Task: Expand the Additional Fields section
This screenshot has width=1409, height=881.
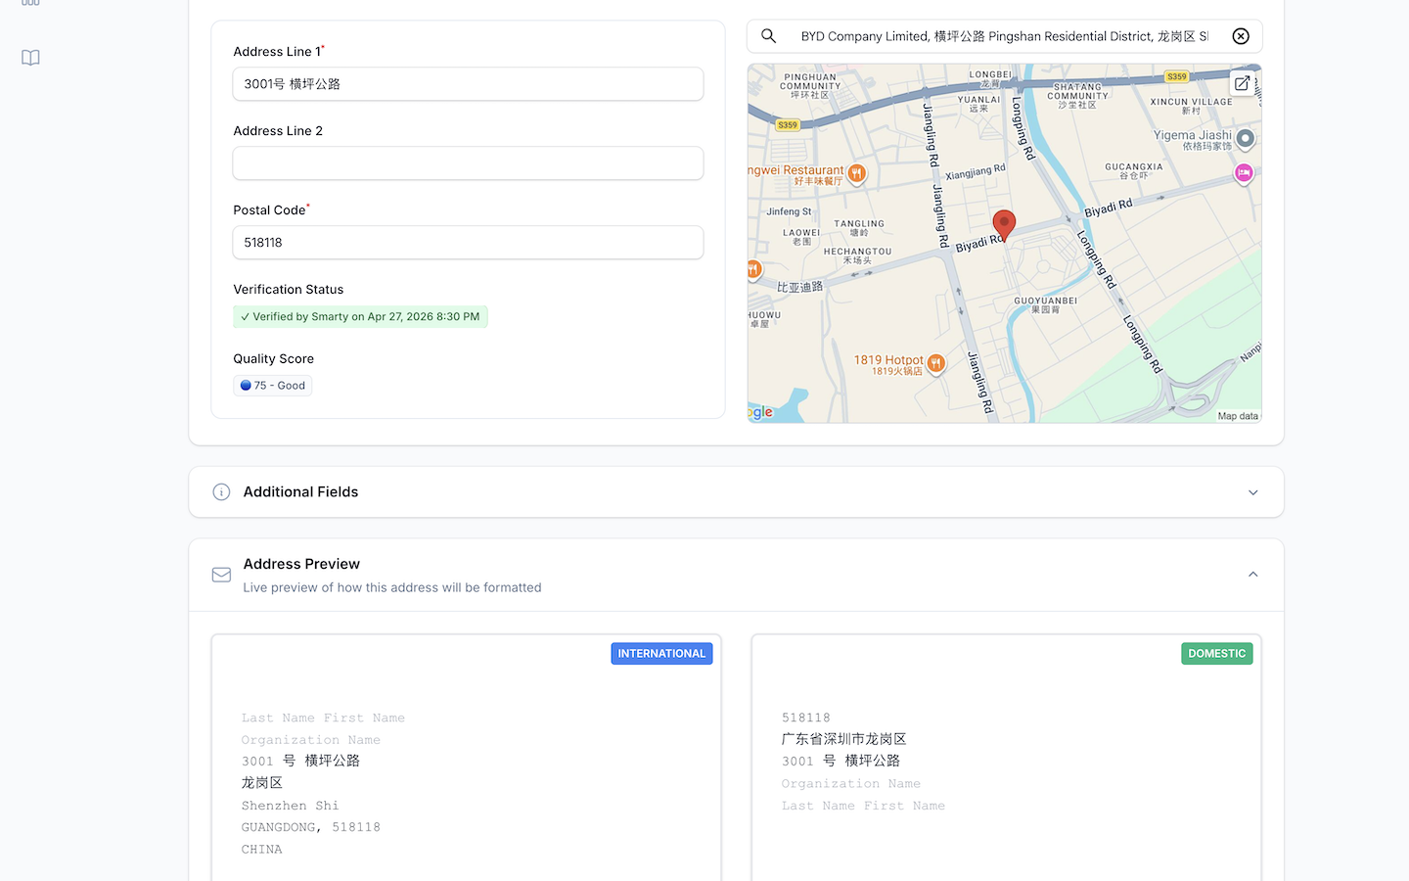Action: [x=1252, y=492]
